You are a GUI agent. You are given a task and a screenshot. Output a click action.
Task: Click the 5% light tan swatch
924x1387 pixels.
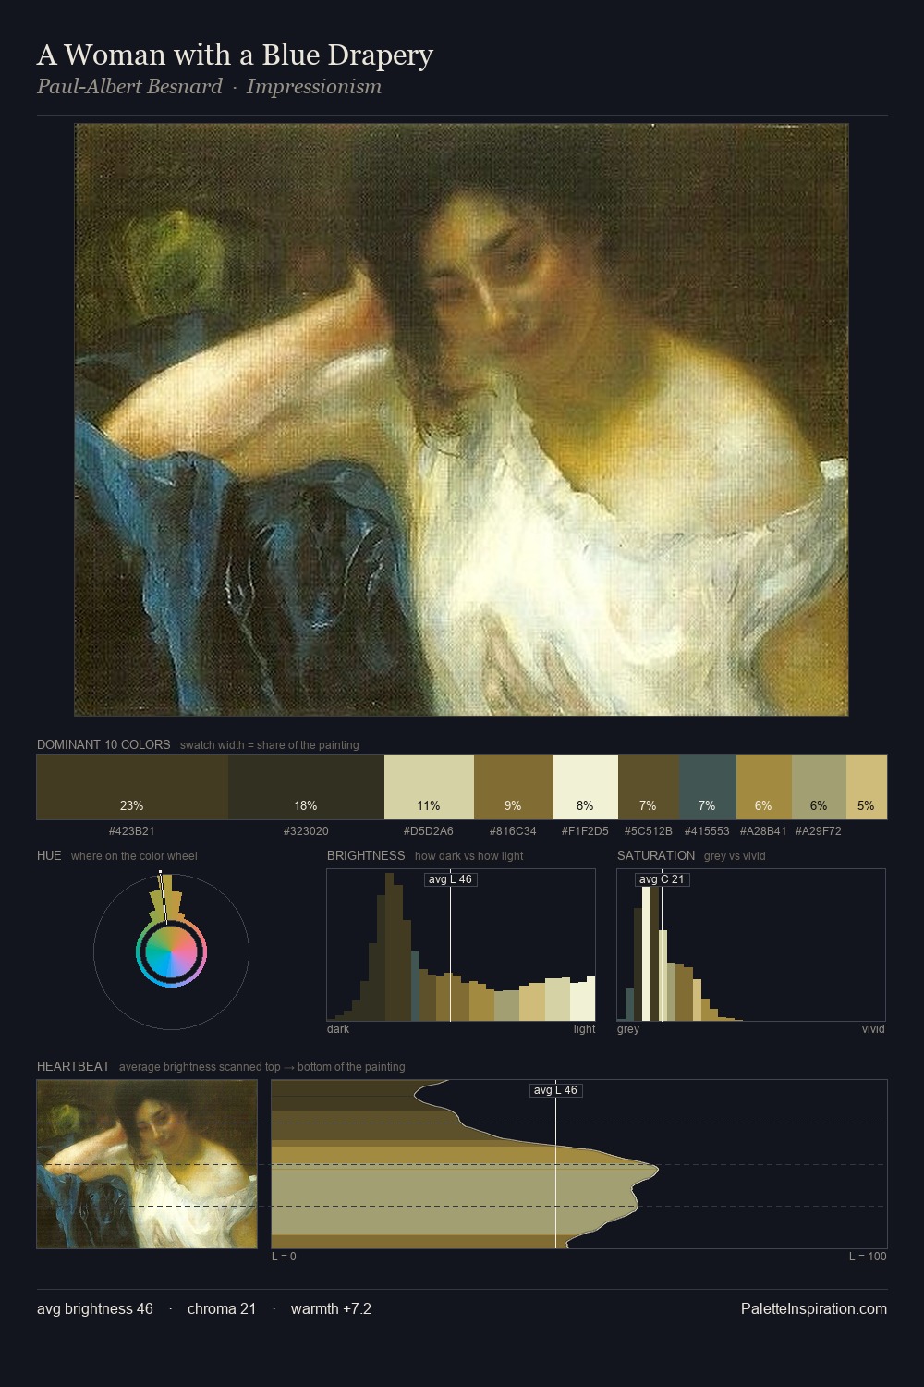[867, 787]
